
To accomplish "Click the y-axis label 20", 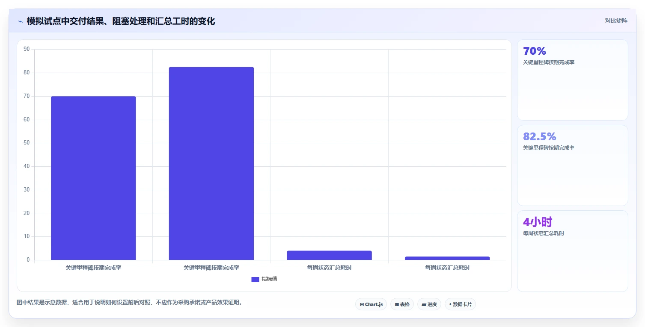I will (x=27, y=213).
